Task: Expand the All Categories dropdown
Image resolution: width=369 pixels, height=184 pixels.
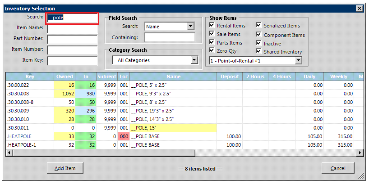Action: pyautogui.click(x=194, y=60)
